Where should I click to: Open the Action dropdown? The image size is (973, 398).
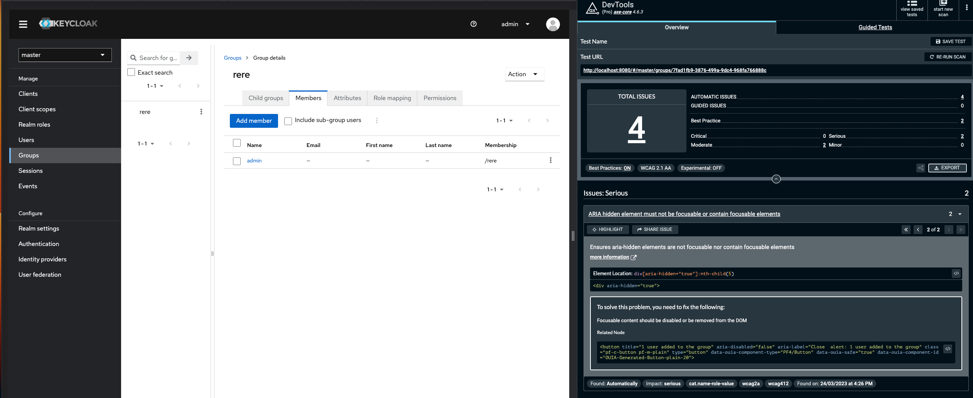tap(524, 74)
